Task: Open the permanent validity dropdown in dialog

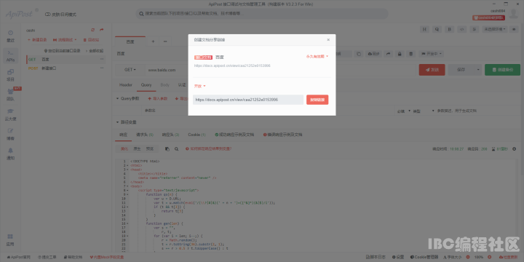Action: (317, 57)
